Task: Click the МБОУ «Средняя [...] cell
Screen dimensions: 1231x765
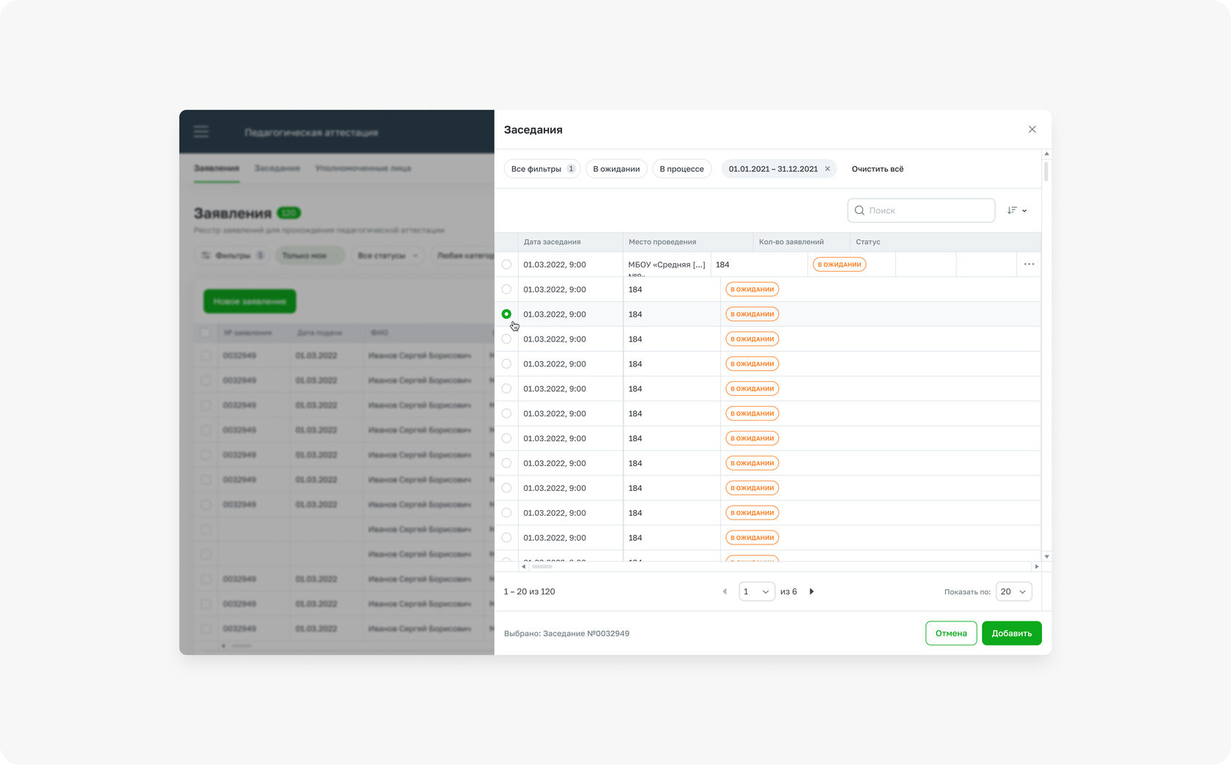Action: click(667, 265)
